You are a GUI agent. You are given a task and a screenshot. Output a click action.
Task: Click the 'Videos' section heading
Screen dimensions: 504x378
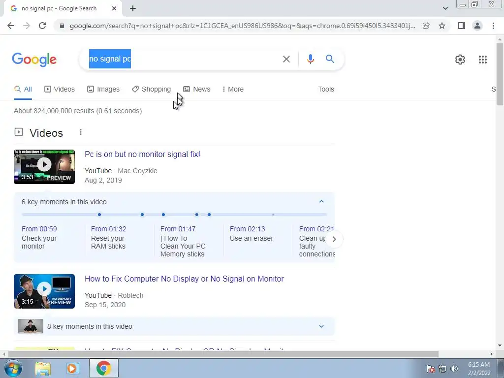pyautogui.click(x=46, y=133)
